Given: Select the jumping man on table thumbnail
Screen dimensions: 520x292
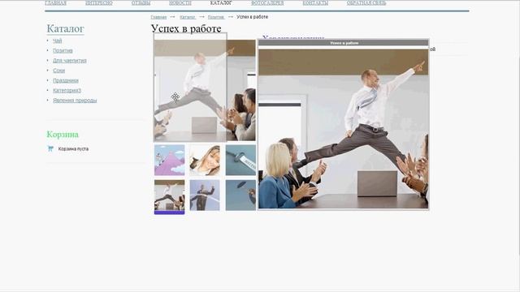Looking at the screenshot, I should [170, 196].
